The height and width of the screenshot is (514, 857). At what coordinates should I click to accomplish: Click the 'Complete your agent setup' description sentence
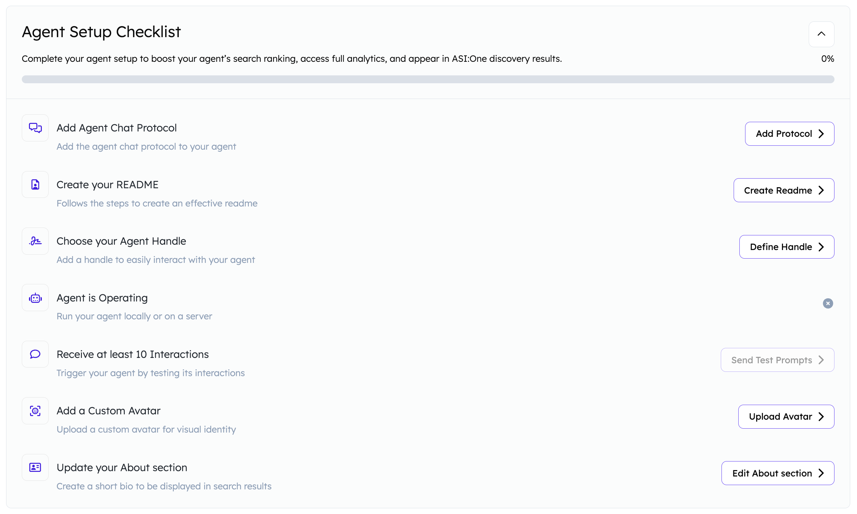(x=292, y=59)
